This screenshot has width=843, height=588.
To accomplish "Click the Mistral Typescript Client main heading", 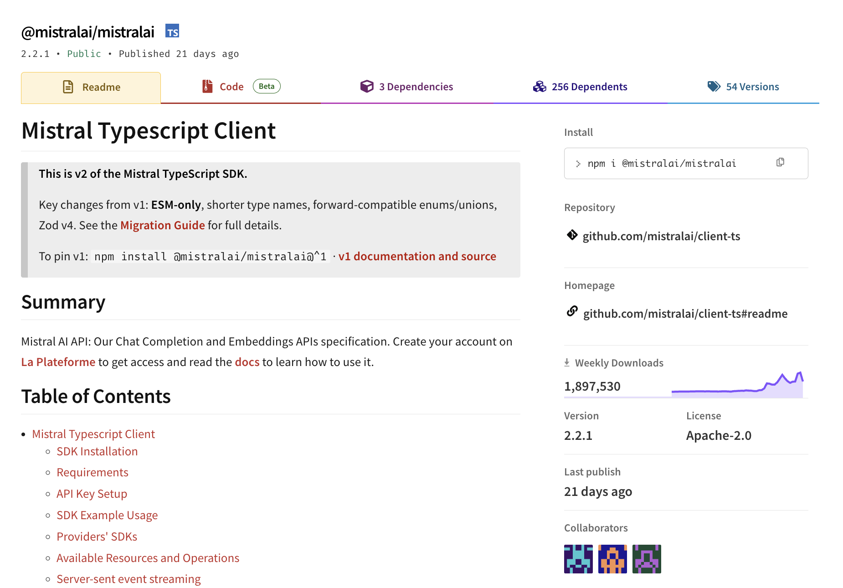I will point(149,131).
